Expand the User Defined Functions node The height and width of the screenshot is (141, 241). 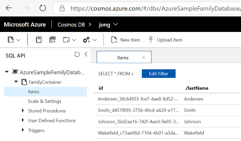pos(23,120)
